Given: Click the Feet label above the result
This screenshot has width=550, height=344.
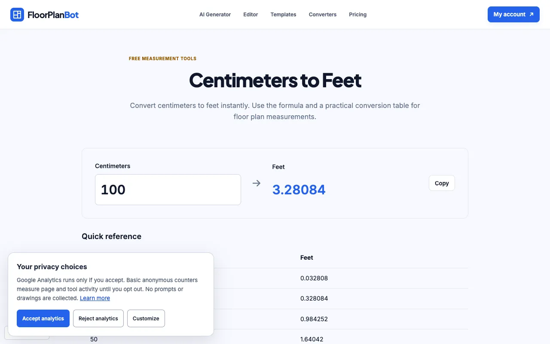Looking at the screenshot, I should (278, 167).
